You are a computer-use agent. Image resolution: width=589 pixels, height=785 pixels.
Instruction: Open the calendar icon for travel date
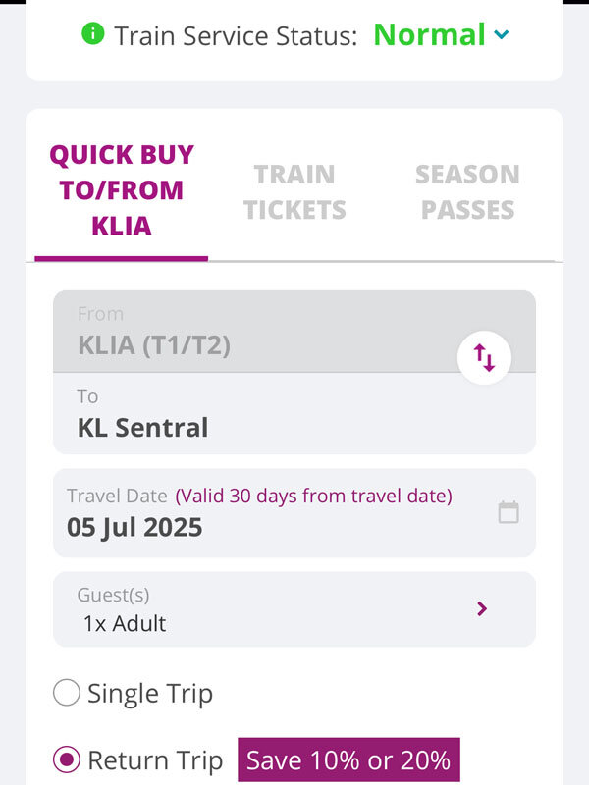508,512
